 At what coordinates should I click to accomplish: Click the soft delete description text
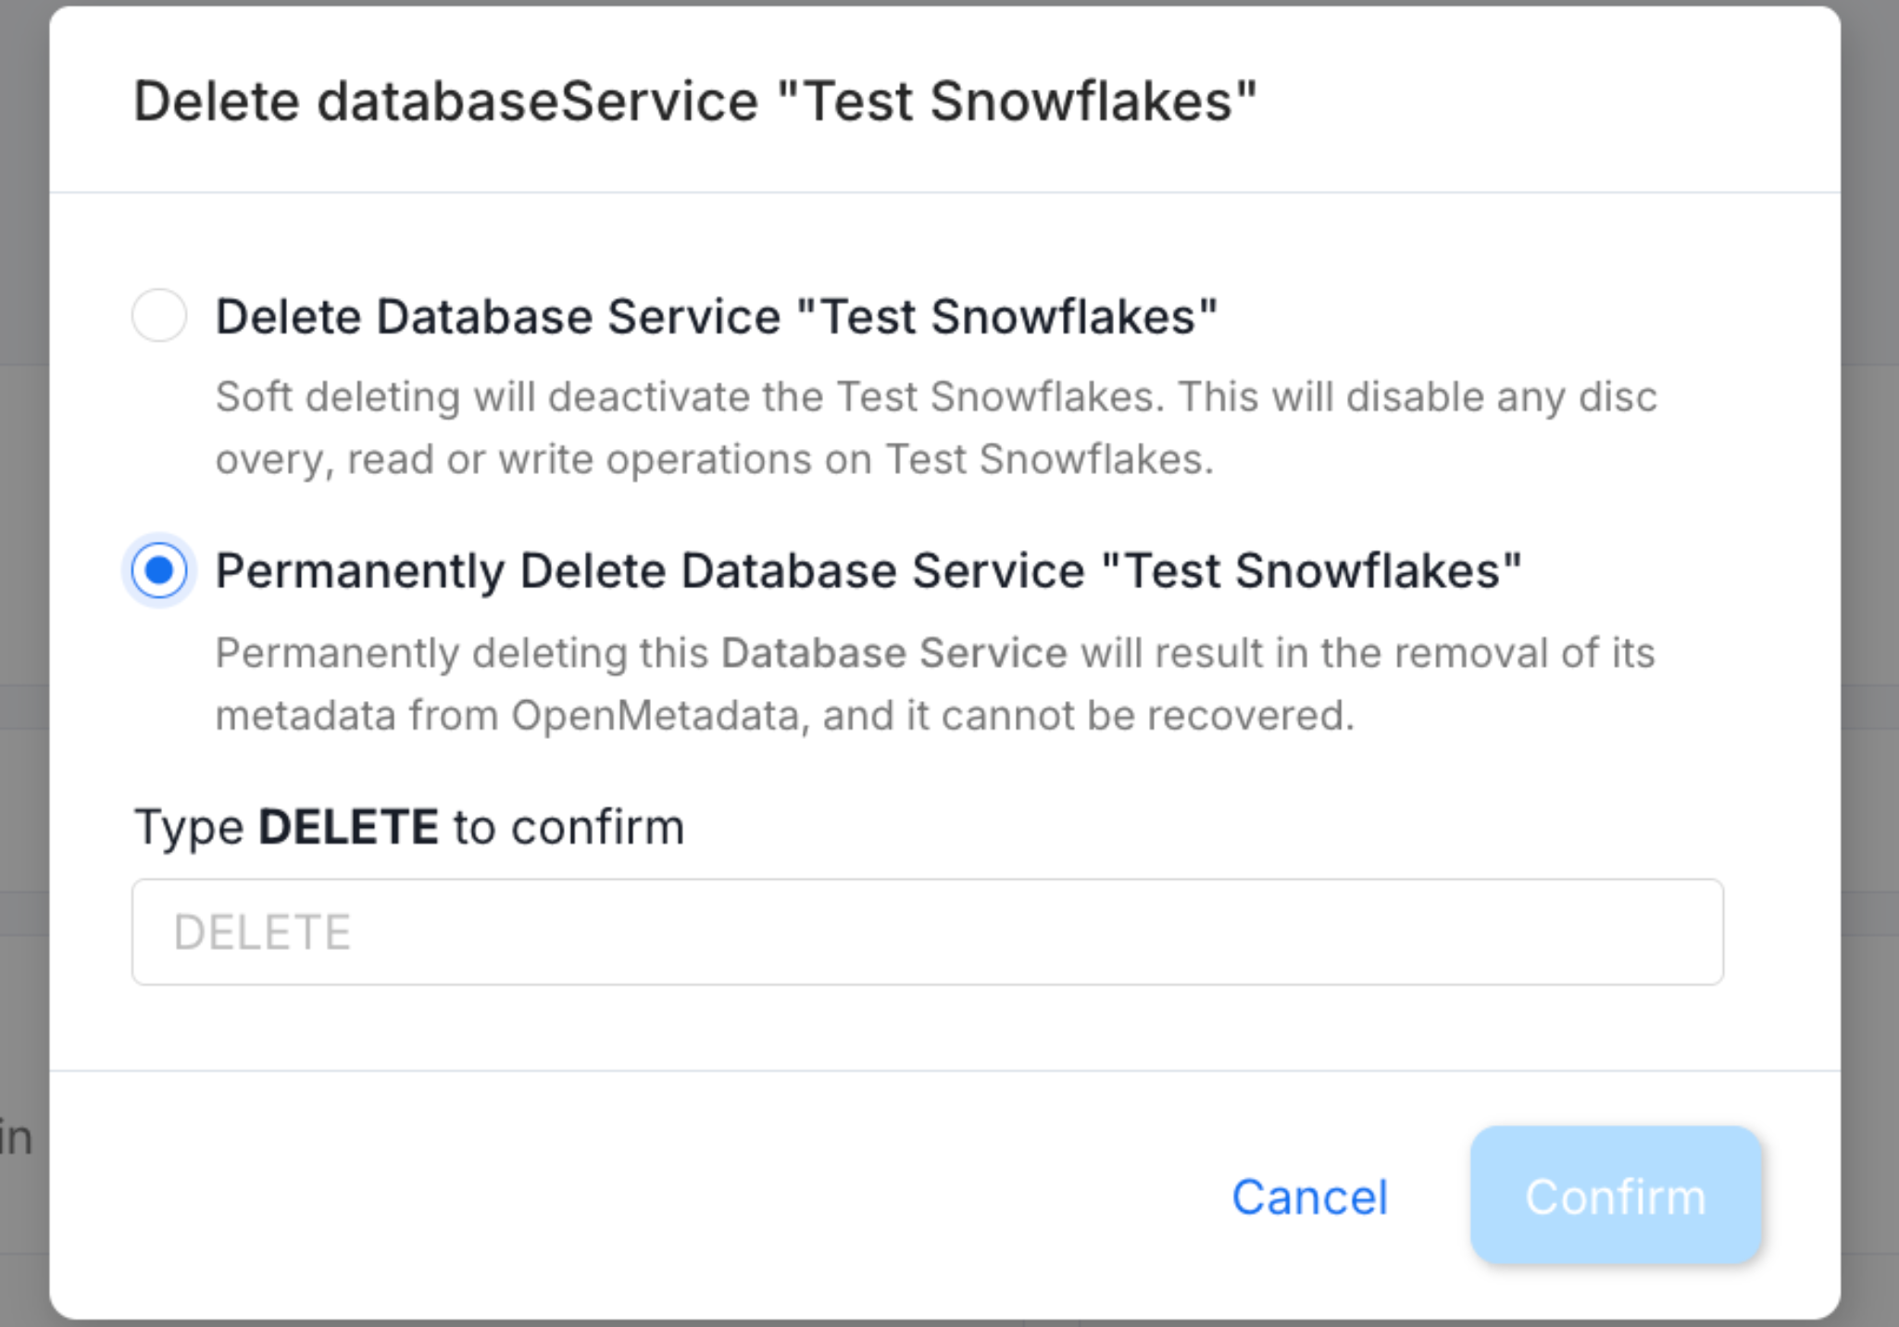point(935,426)
